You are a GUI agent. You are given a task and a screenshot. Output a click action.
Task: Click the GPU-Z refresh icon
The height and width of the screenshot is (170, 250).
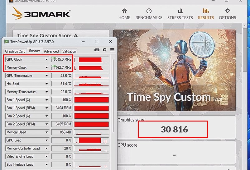coord(105,50)
